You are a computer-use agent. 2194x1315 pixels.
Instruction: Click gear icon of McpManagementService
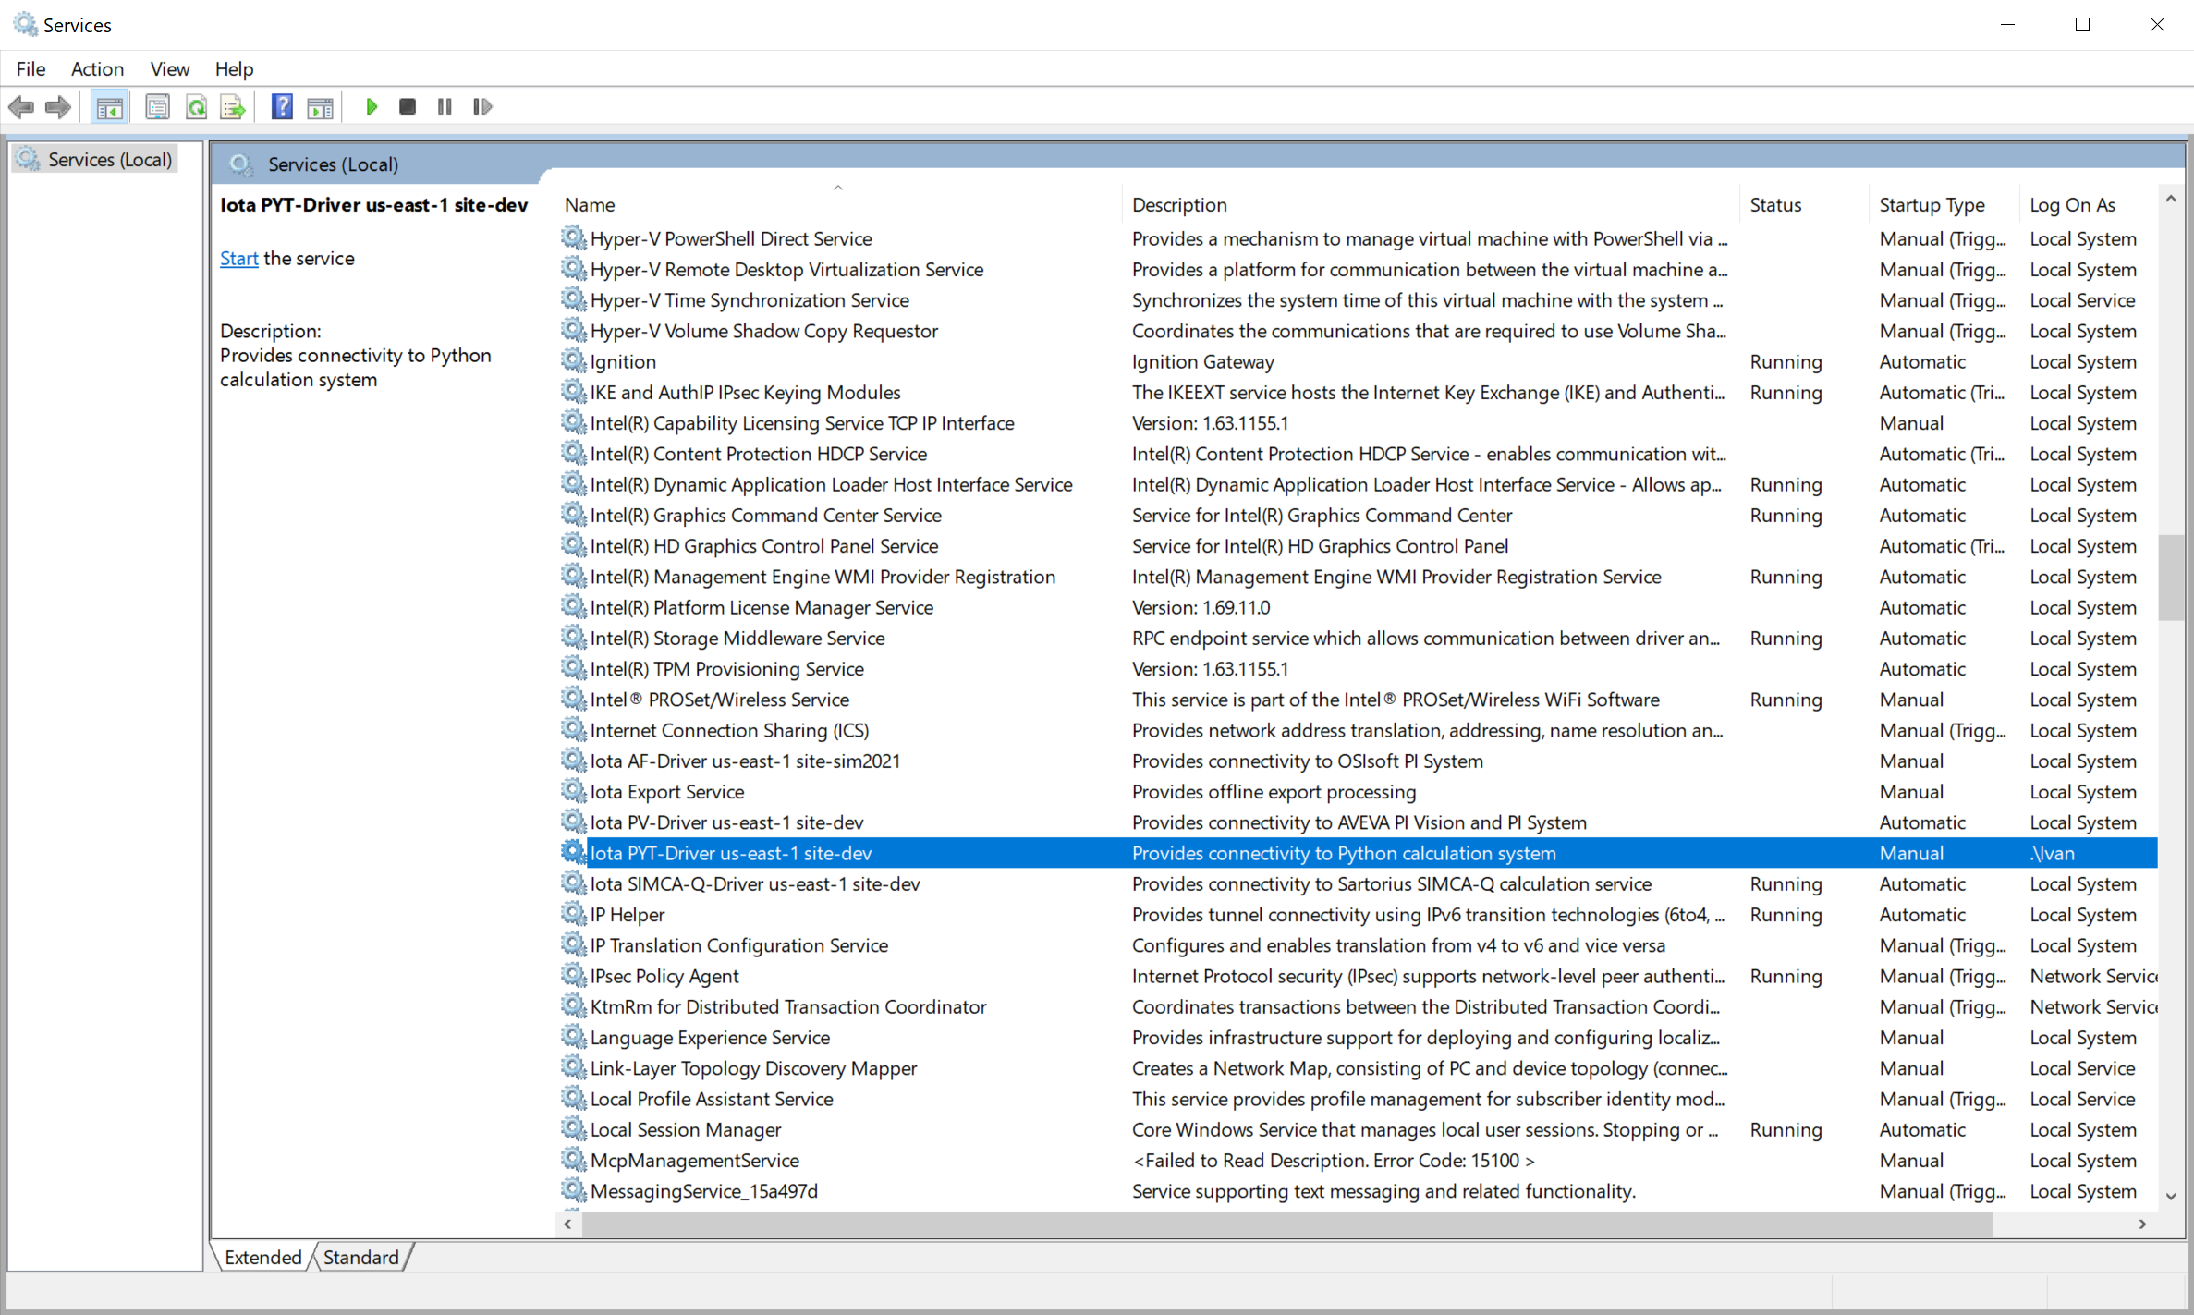coord(574,1159)
